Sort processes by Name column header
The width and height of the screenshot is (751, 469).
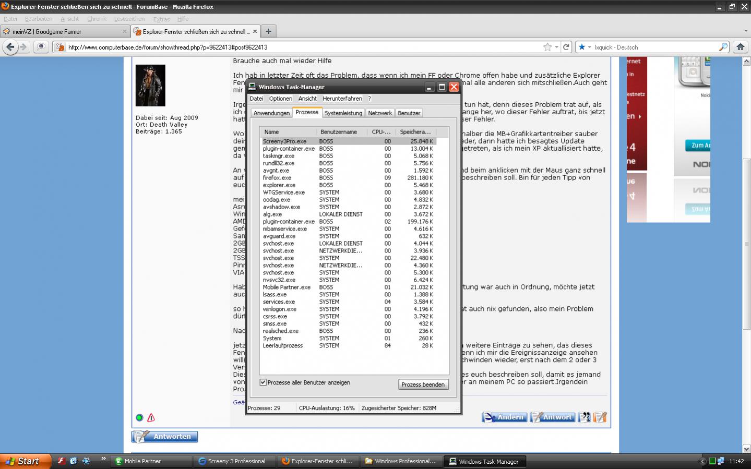[x=289, y=132]
